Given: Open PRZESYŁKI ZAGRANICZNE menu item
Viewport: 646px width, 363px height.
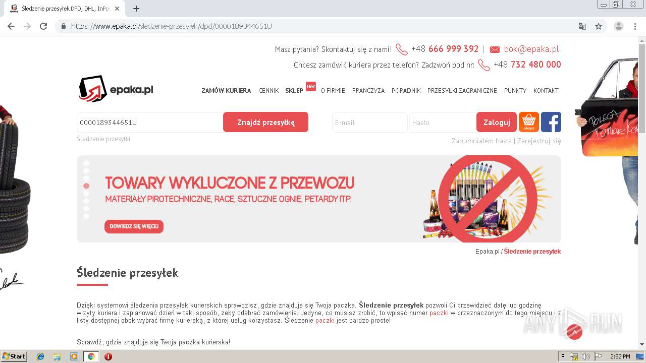Looking at the screenshot, I should [462, 91].
